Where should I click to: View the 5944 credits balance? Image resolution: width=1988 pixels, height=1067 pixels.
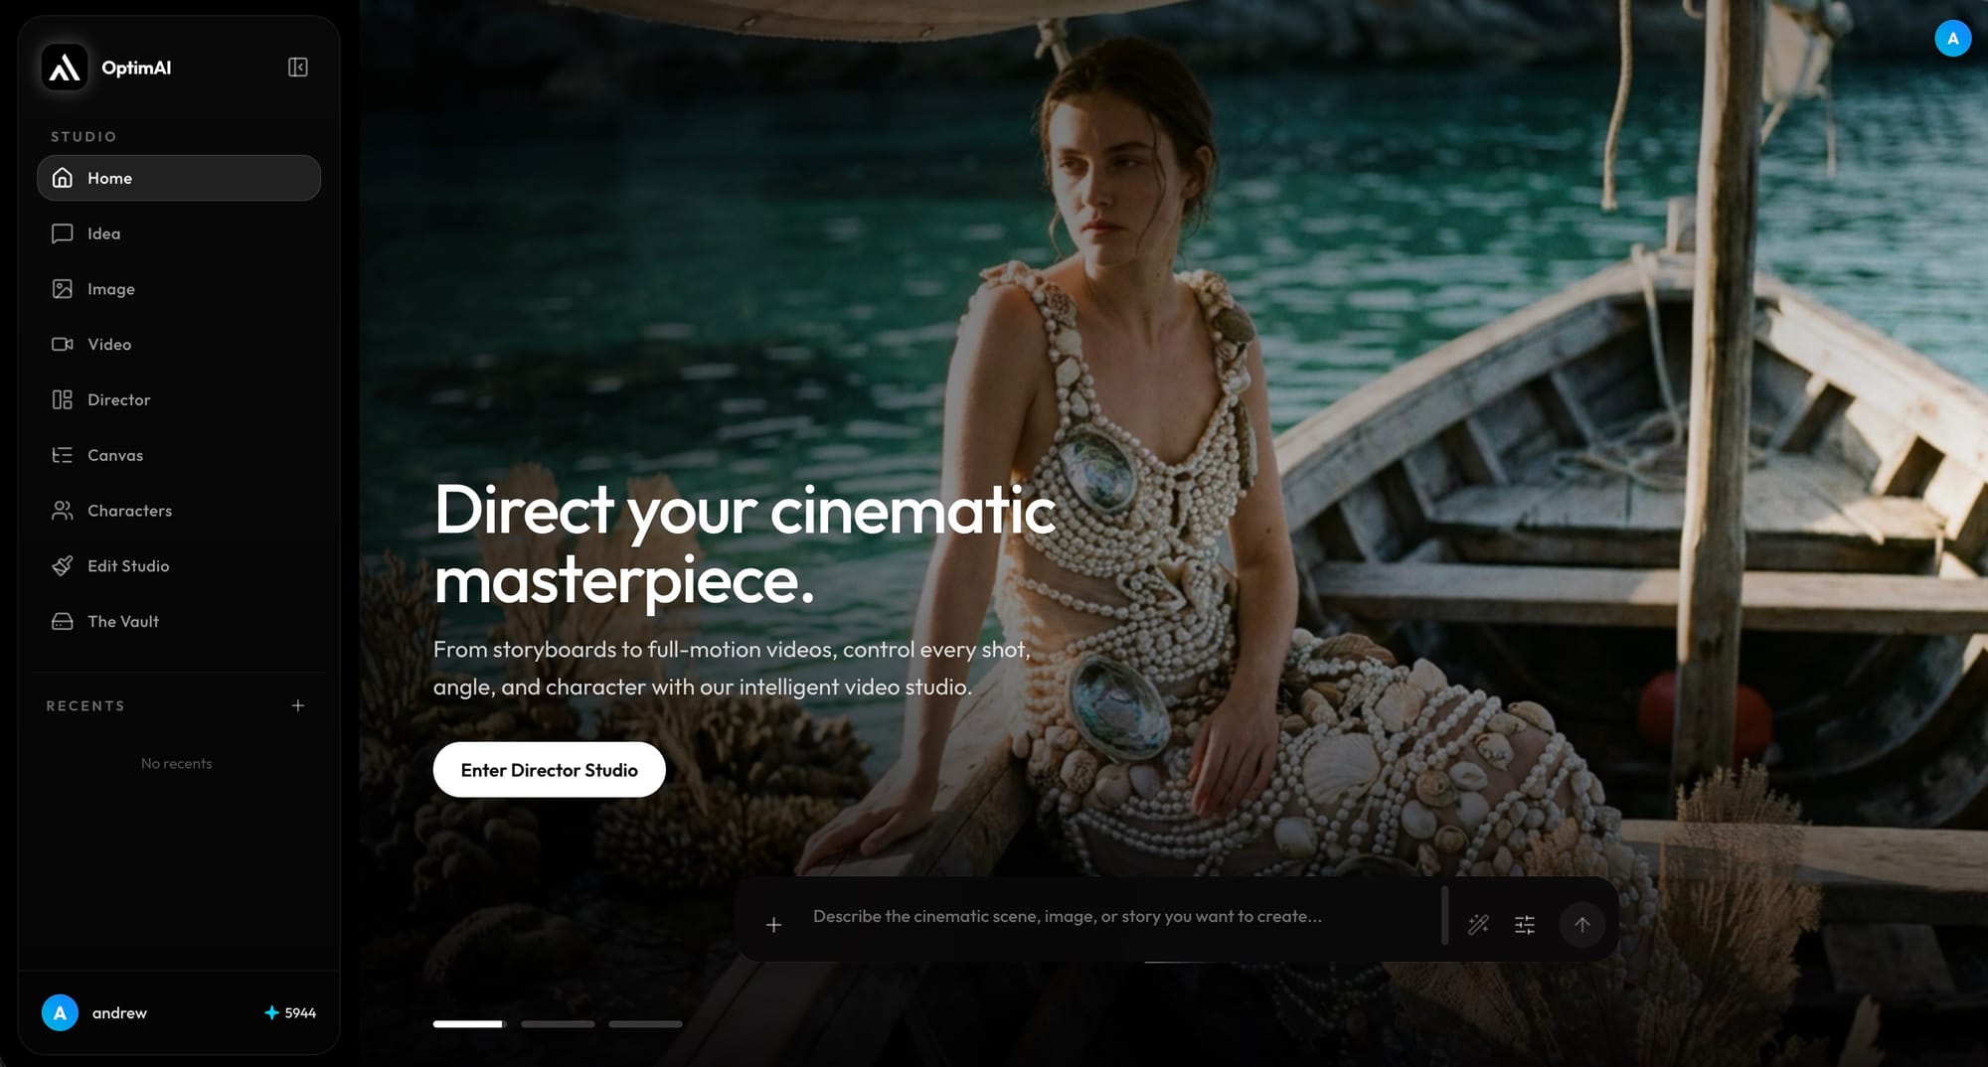[x=290, y=1013]
